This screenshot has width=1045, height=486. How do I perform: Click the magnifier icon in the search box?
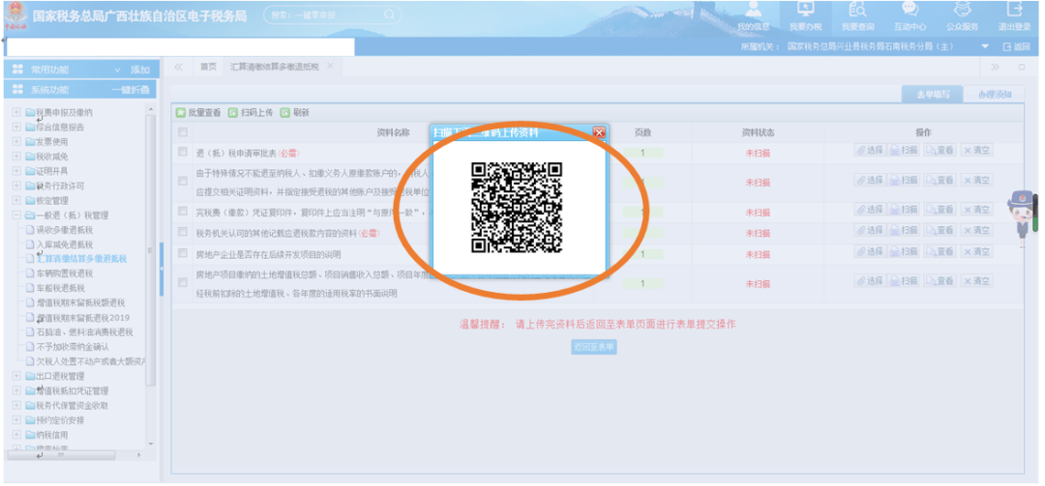390,14
